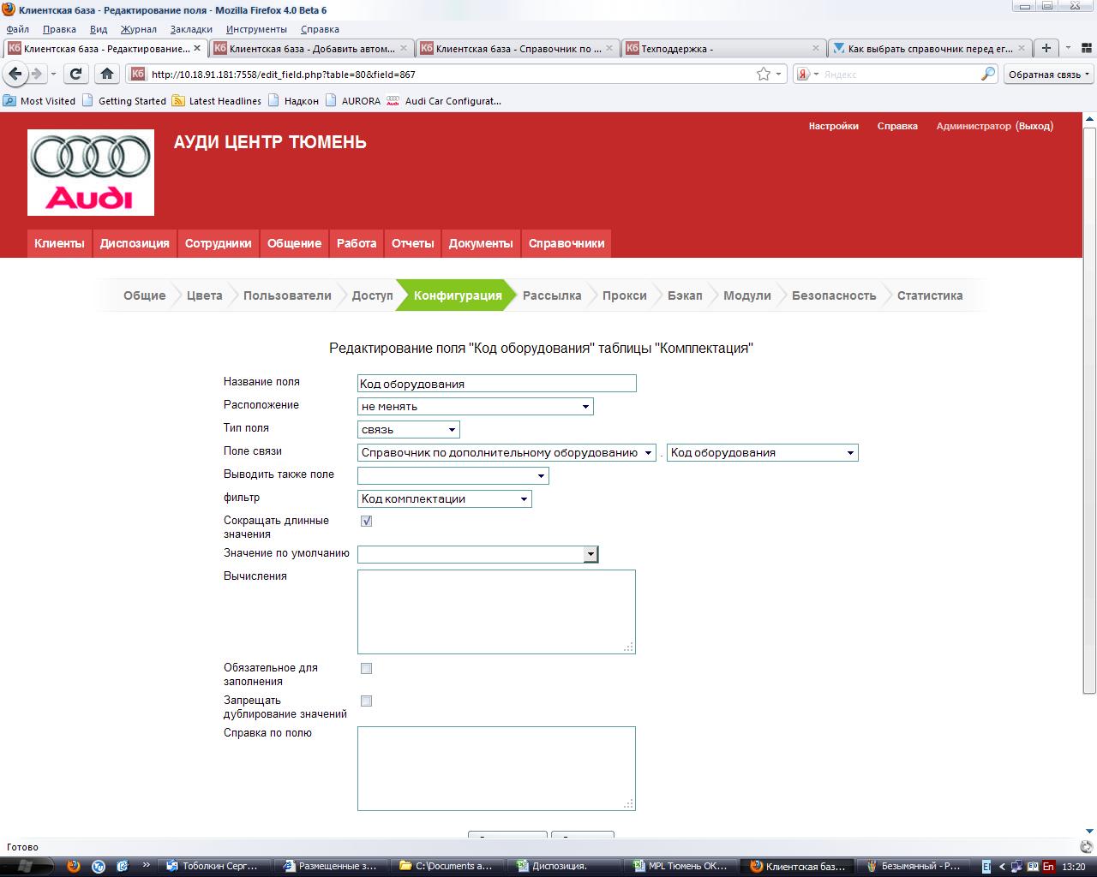This screenshot has width=1097, height=877.
Task: Open the Журнал menu
Action: [138, 29]
